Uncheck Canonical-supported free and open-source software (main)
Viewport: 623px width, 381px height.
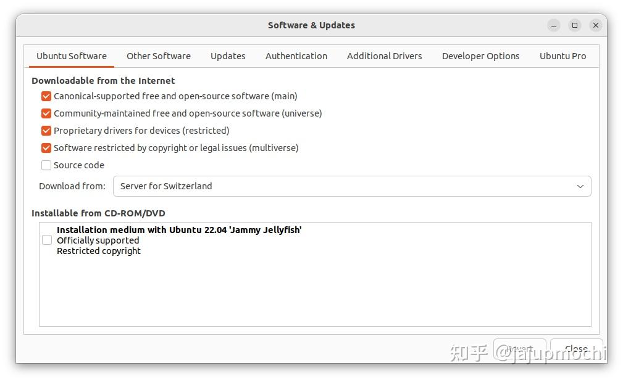click(x=46, y=96)
